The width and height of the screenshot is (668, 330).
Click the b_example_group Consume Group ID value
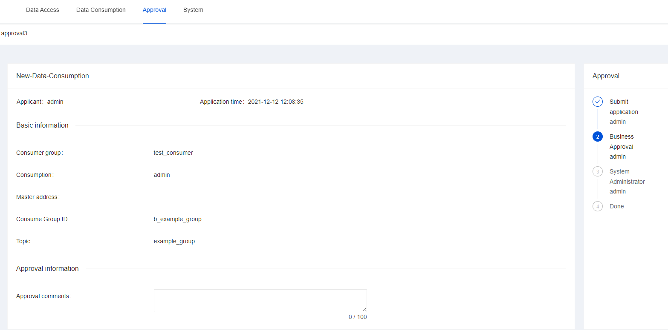177,219
